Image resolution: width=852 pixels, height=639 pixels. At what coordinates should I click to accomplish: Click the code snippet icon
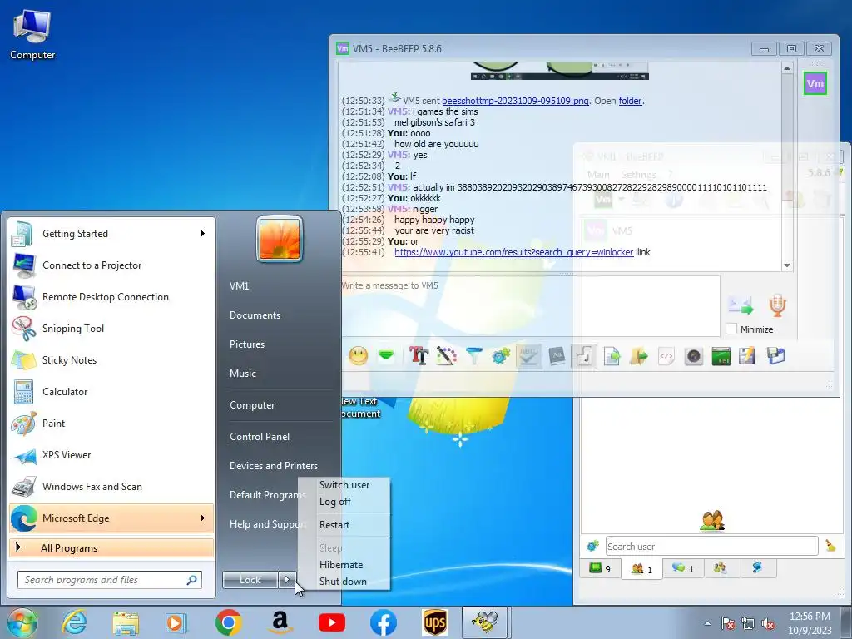666,356
